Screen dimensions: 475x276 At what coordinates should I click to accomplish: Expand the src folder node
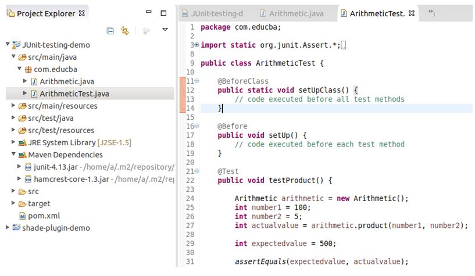point(13,191)
